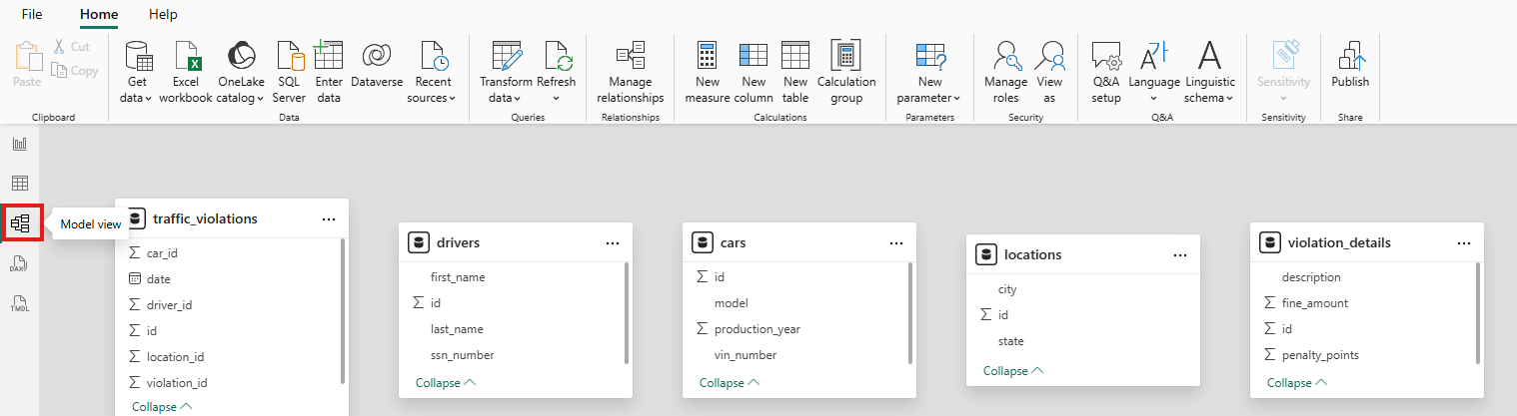Import an Excel workbook
Viewport: 1517px width, 416px height.
click(186, 73)
